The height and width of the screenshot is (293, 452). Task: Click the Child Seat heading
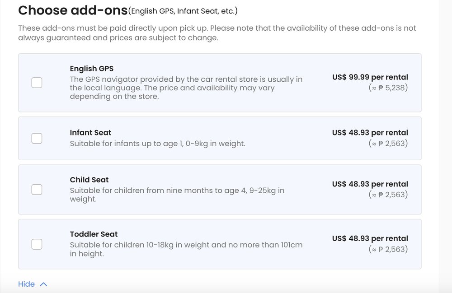coord(89,180)
